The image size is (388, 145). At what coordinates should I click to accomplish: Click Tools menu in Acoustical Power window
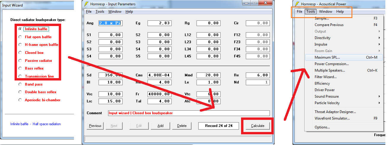(x=311, y=12)
